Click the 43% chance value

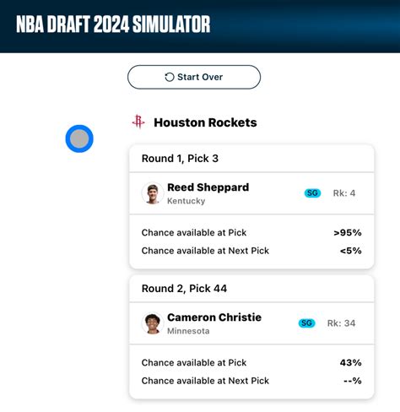(351, 363)
